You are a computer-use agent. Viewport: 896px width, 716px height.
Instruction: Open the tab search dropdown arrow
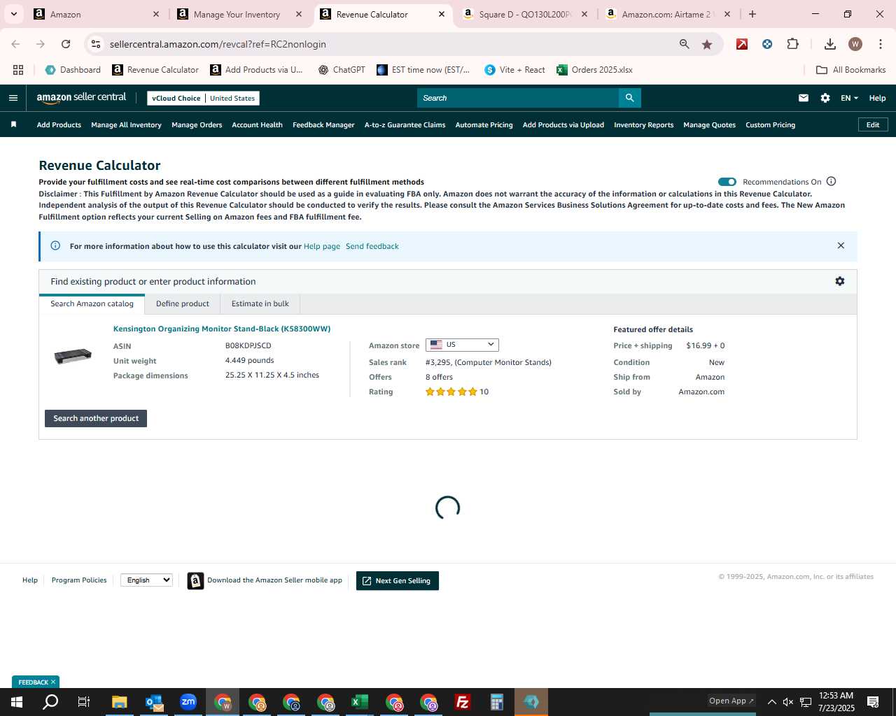[x=13, y=14]
